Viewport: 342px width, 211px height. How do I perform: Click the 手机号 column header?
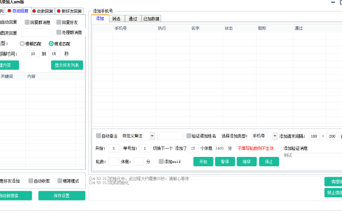point(121,28)
